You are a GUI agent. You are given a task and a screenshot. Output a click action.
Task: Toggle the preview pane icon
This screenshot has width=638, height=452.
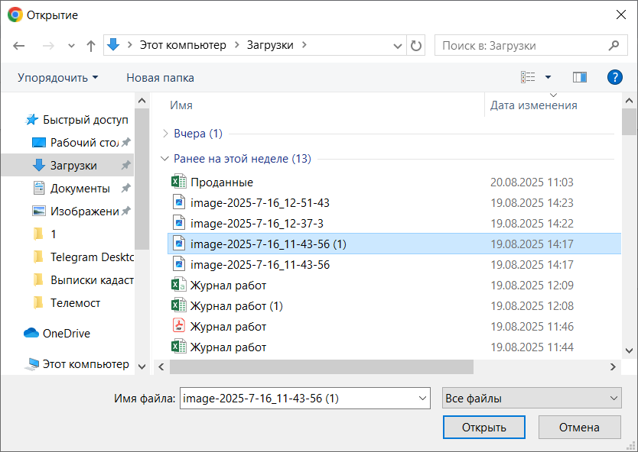click(x=579, y=77)
